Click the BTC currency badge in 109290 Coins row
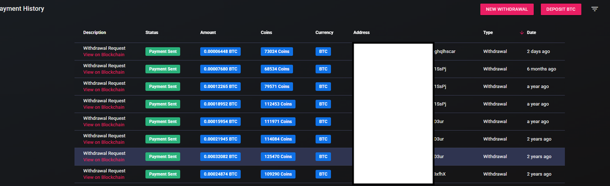The width and height of the screenshot is (610, 186). (x=323, y=174)
